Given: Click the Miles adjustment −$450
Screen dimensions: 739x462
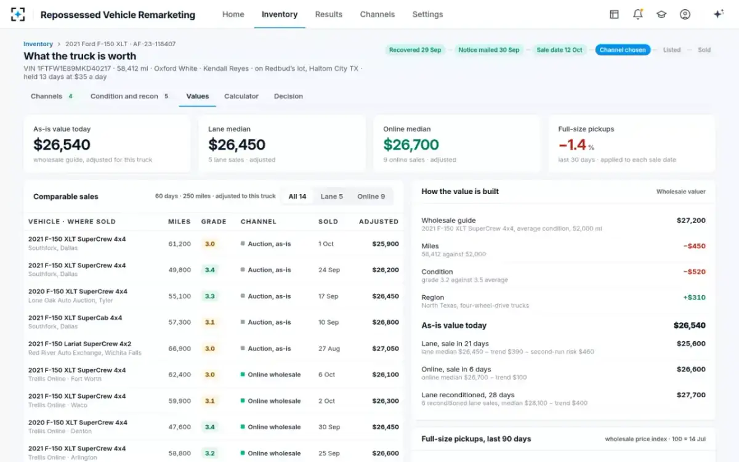Looking at the screenshot, I should pos(695,246).
